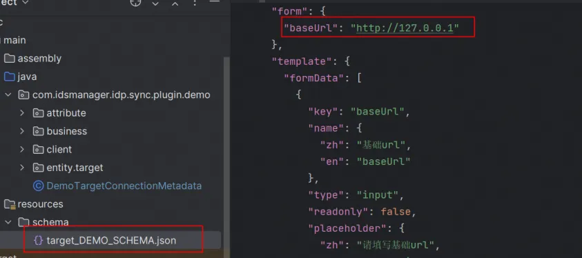This screenshot has width=582, height=258.
Task: Select the attribute package label
Action: pyautogui.click(x=66, y=113)
